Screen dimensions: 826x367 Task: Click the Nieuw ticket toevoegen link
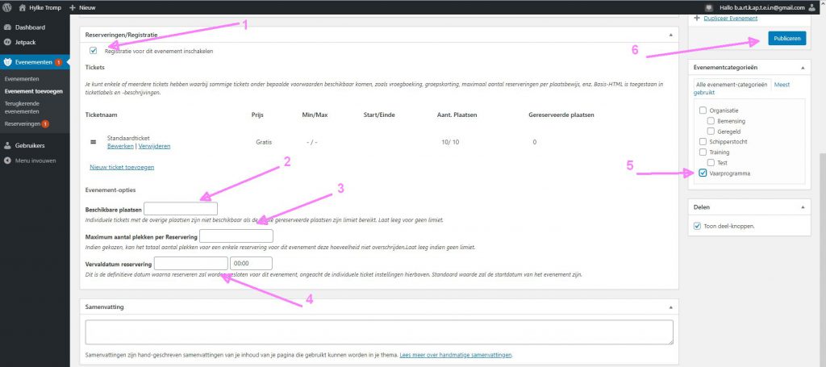tap(122, 167)
